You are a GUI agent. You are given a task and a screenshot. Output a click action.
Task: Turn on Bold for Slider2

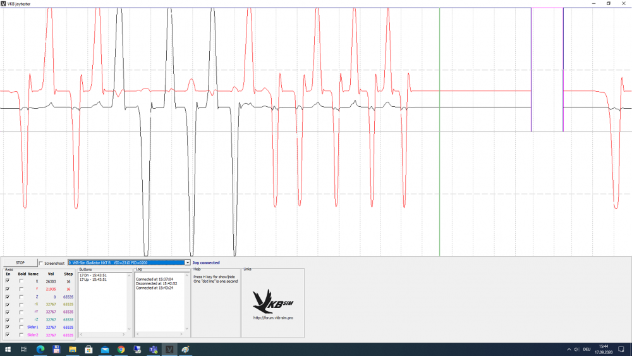[21, 335]
